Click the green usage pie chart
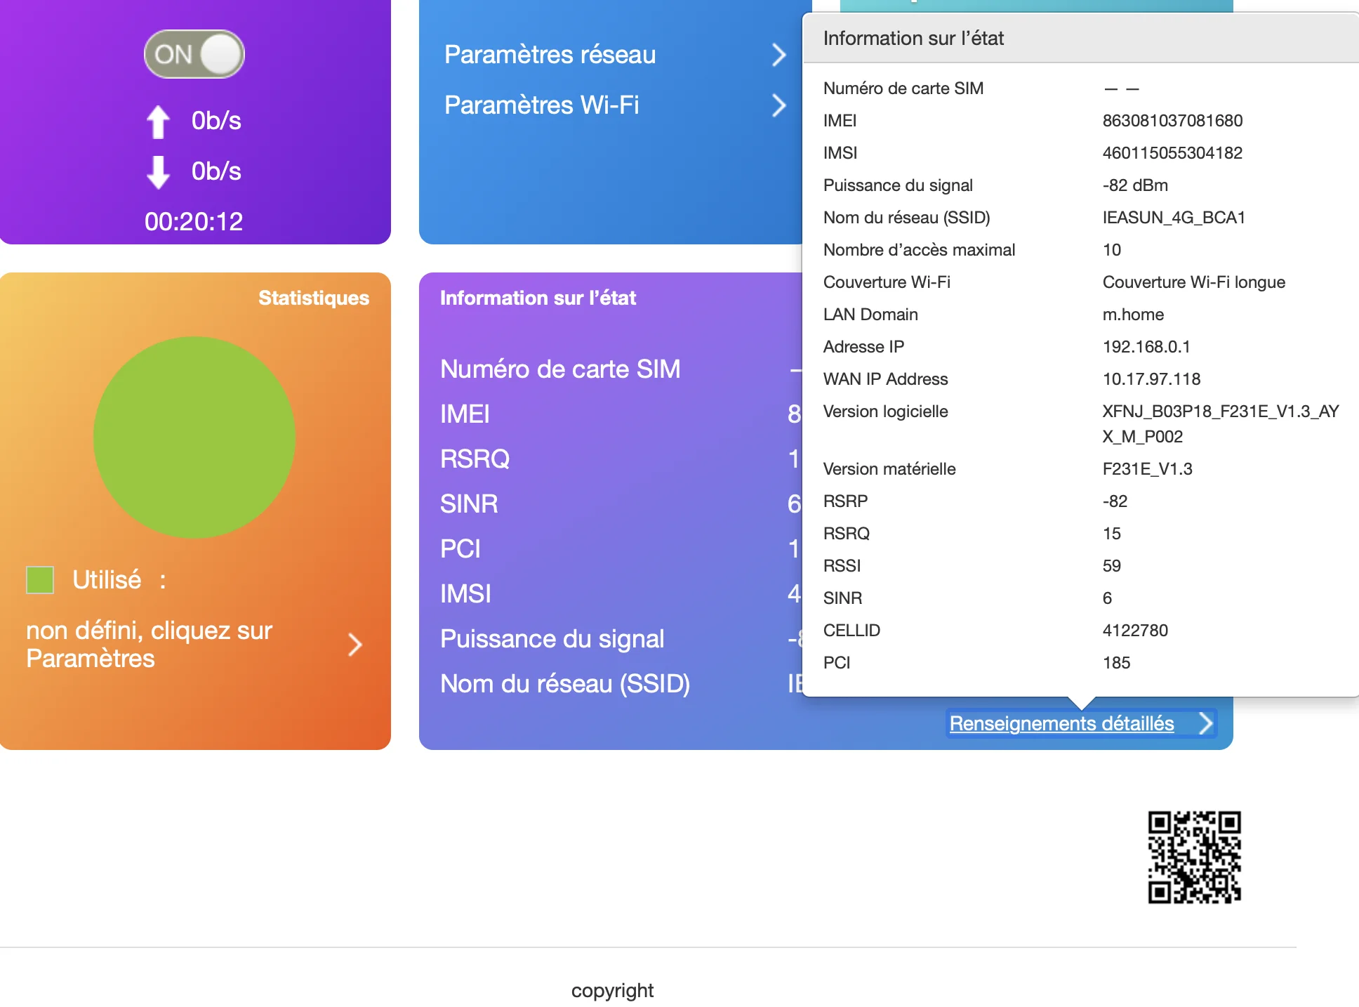 click(194, 437)
